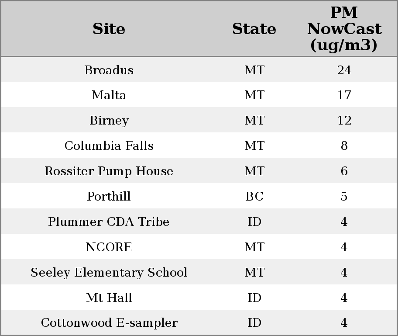Click the PM value 12 for Birney
Viewport: 398px width, 336px height.
pyautogui.click(x=344, y=121)
